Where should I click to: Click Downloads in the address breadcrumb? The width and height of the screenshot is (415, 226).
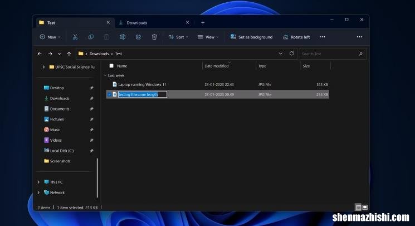tap(99, 54)
